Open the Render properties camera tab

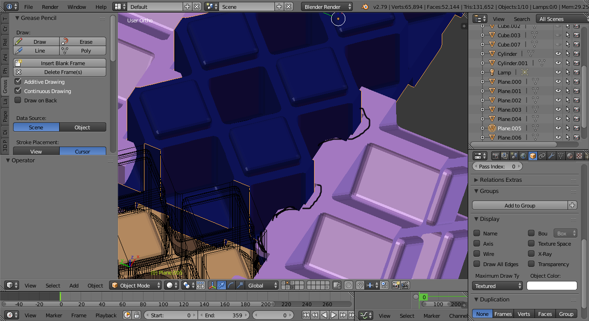point(495,156)
